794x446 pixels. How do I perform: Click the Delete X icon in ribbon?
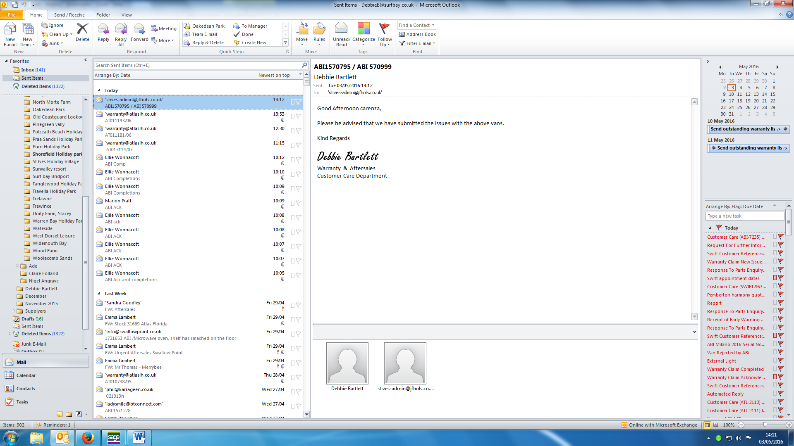click(82, 30)
